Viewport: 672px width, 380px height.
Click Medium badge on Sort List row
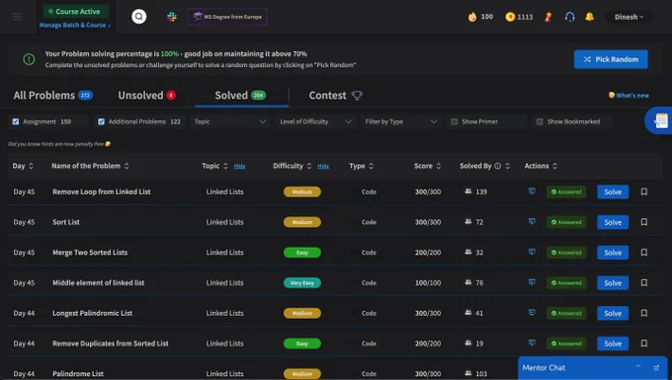(302, 222)
